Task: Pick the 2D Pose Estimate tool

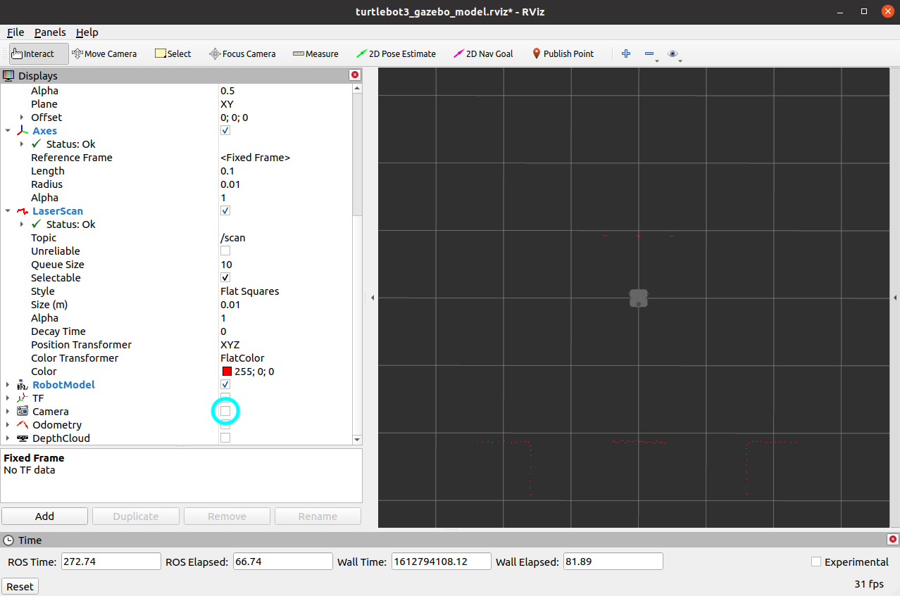Action: 396,53
